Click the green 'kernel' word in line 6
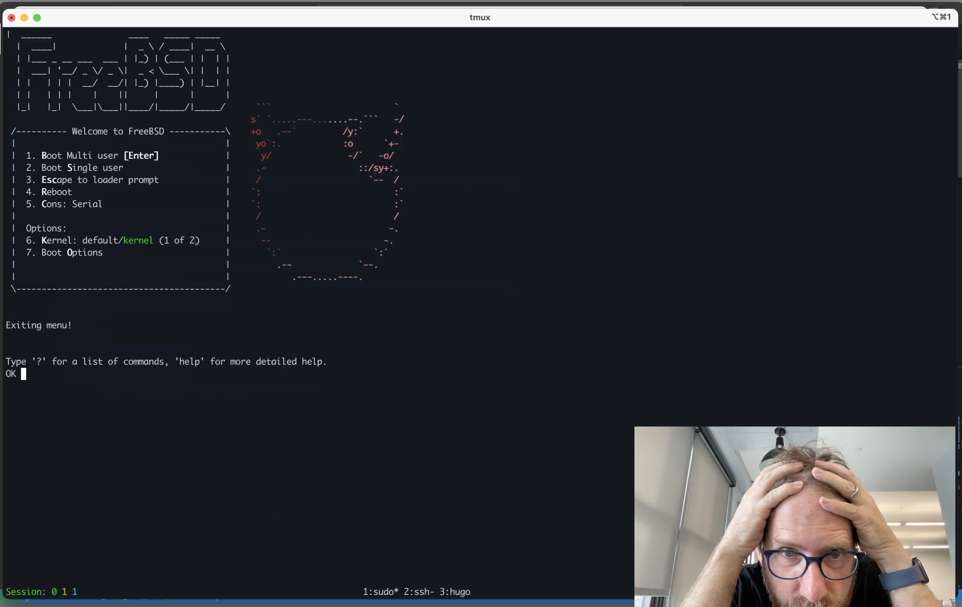Screen dimensions: 962x607 tap(138, 240)
